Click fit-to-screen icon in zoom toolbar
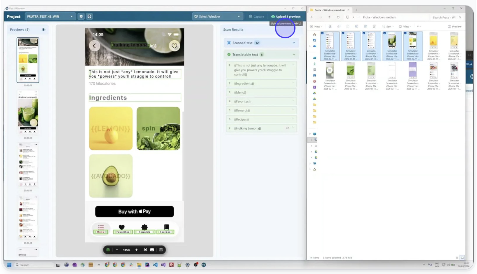Viewport: 477px width, 274px height. click(145, 250)
